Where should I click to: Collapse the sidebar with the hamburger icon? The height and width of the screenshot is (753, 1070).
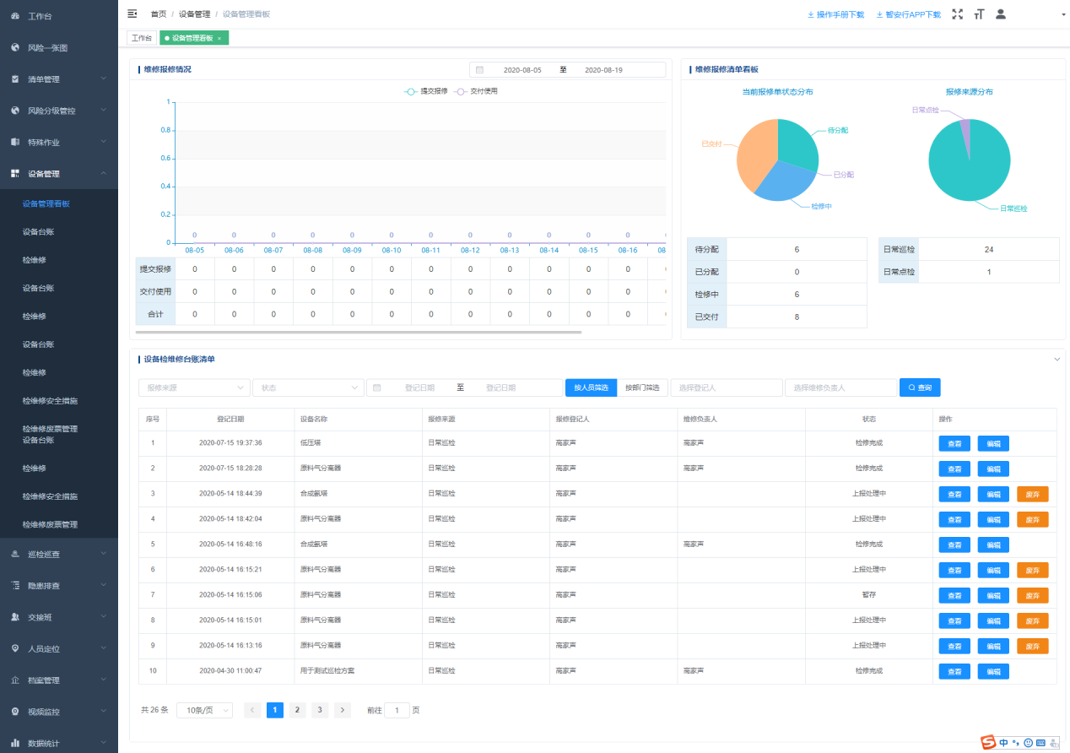[132, 14]
